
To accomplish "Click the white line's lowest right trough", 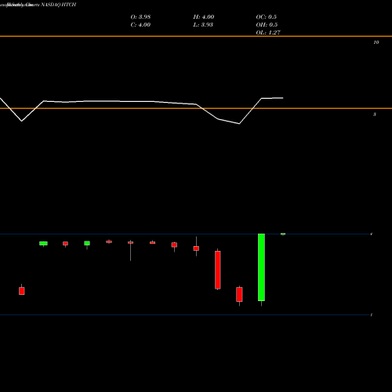I will click(239, 124).
